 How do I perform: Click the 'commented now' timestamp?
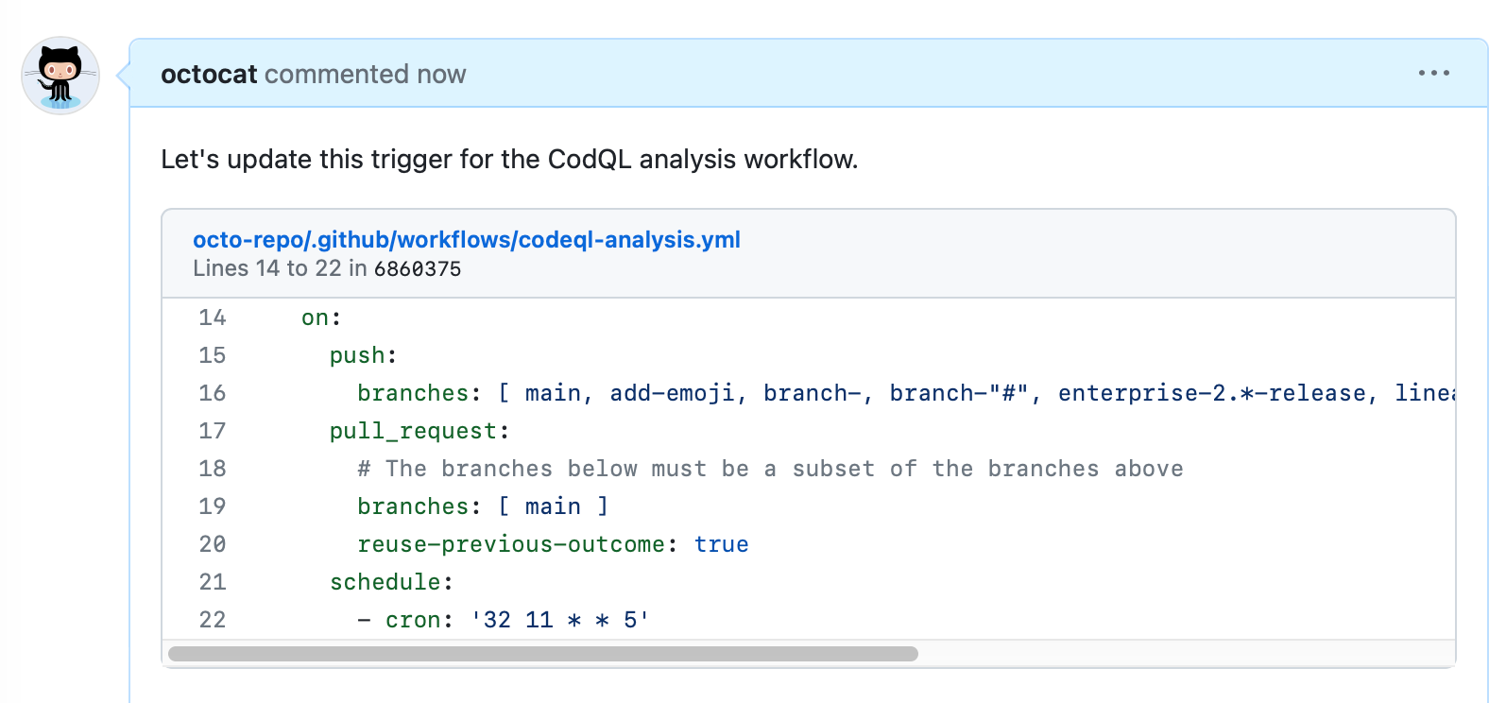click(366, 74)
